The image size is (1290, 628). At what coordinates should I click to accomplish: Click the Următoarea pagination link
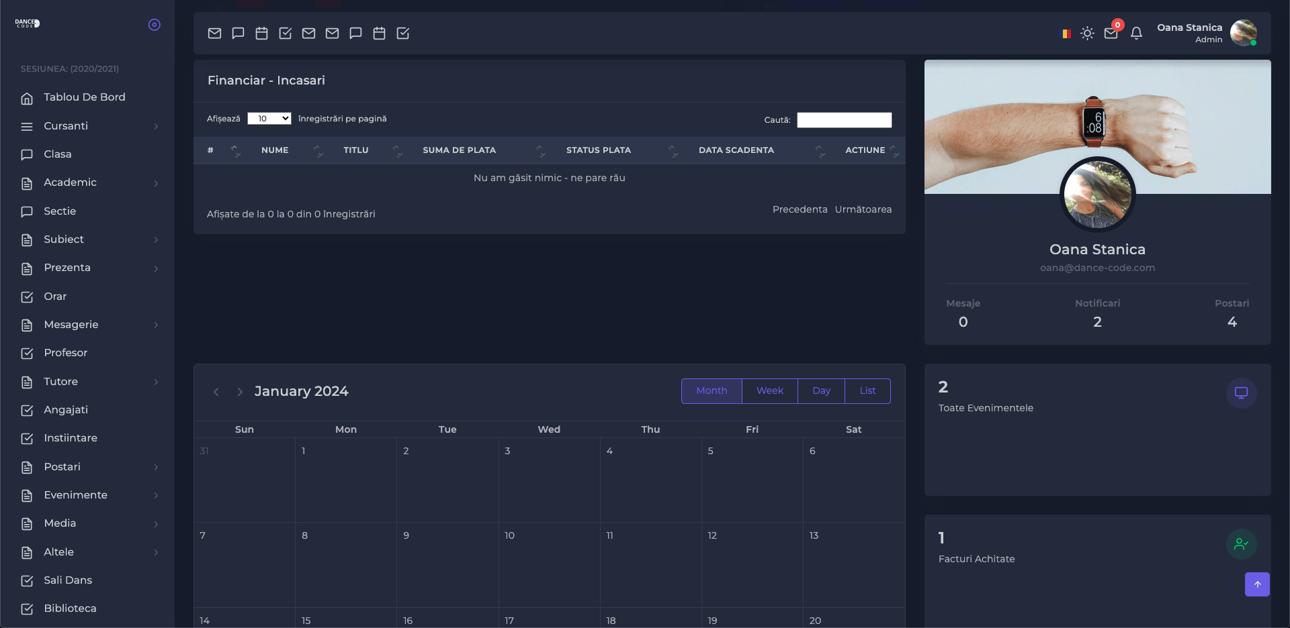pyautogui.click(x=863, y=209)
